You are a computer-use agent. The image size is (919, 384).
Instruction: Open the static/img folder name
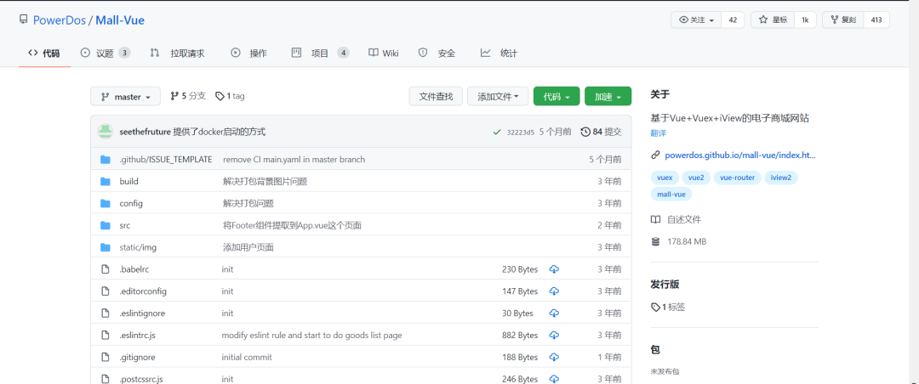pyautogui.click(x=138, y=247)
